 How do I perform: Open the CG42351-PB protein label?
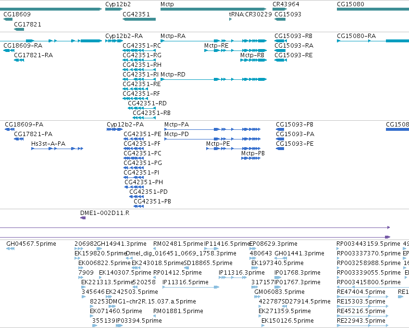pyautogui.click(x=152, y=202)
